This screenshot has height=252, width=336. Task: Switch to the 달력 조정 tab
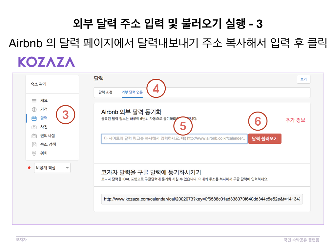[105, 92]
